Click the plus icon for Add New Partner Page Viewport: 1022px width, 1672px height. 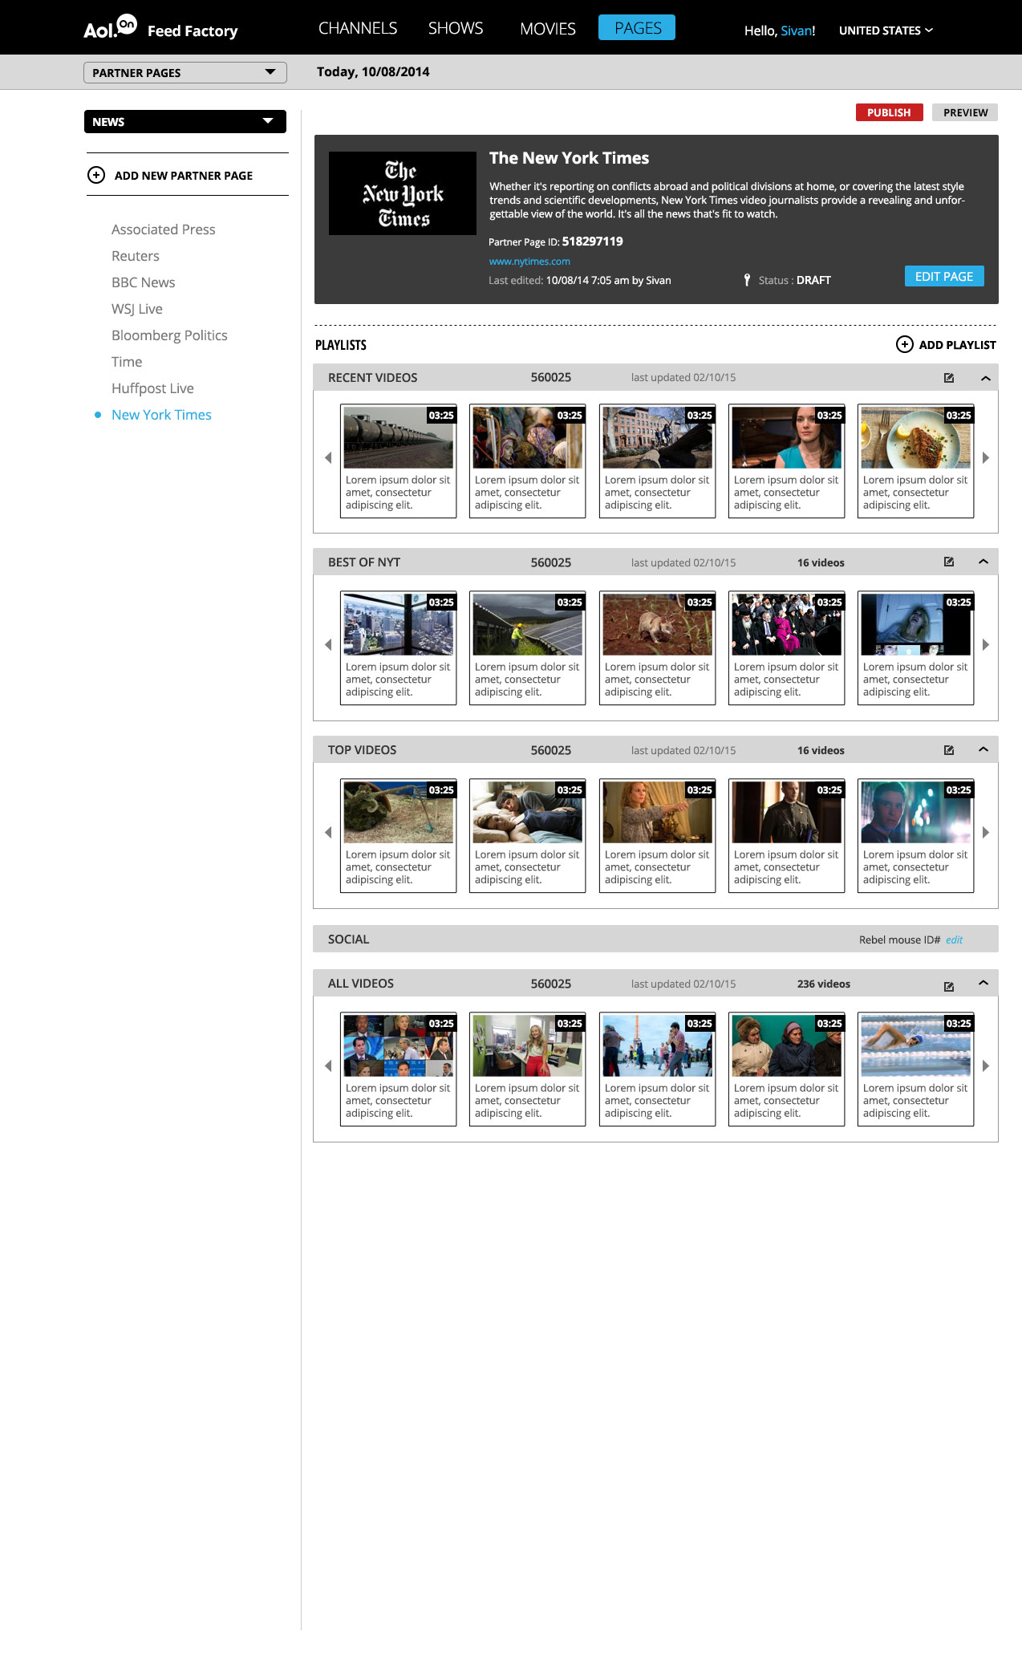coord(96,175)
